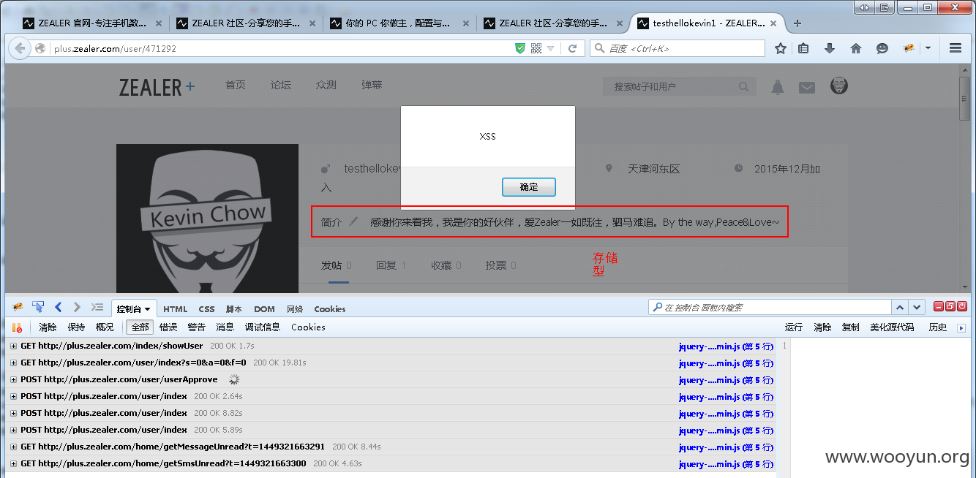Open the 弹幕 navigation link

(372, 85)
